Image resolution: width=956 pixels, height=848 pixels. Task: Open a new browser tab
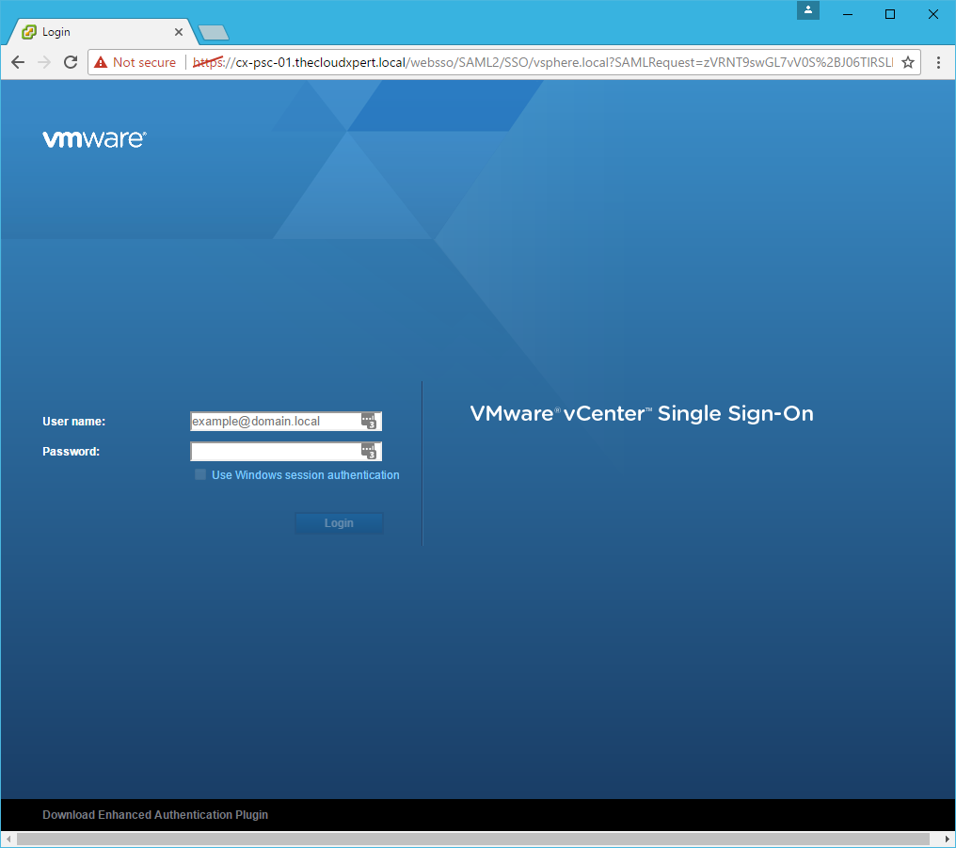tap(214, 33)
